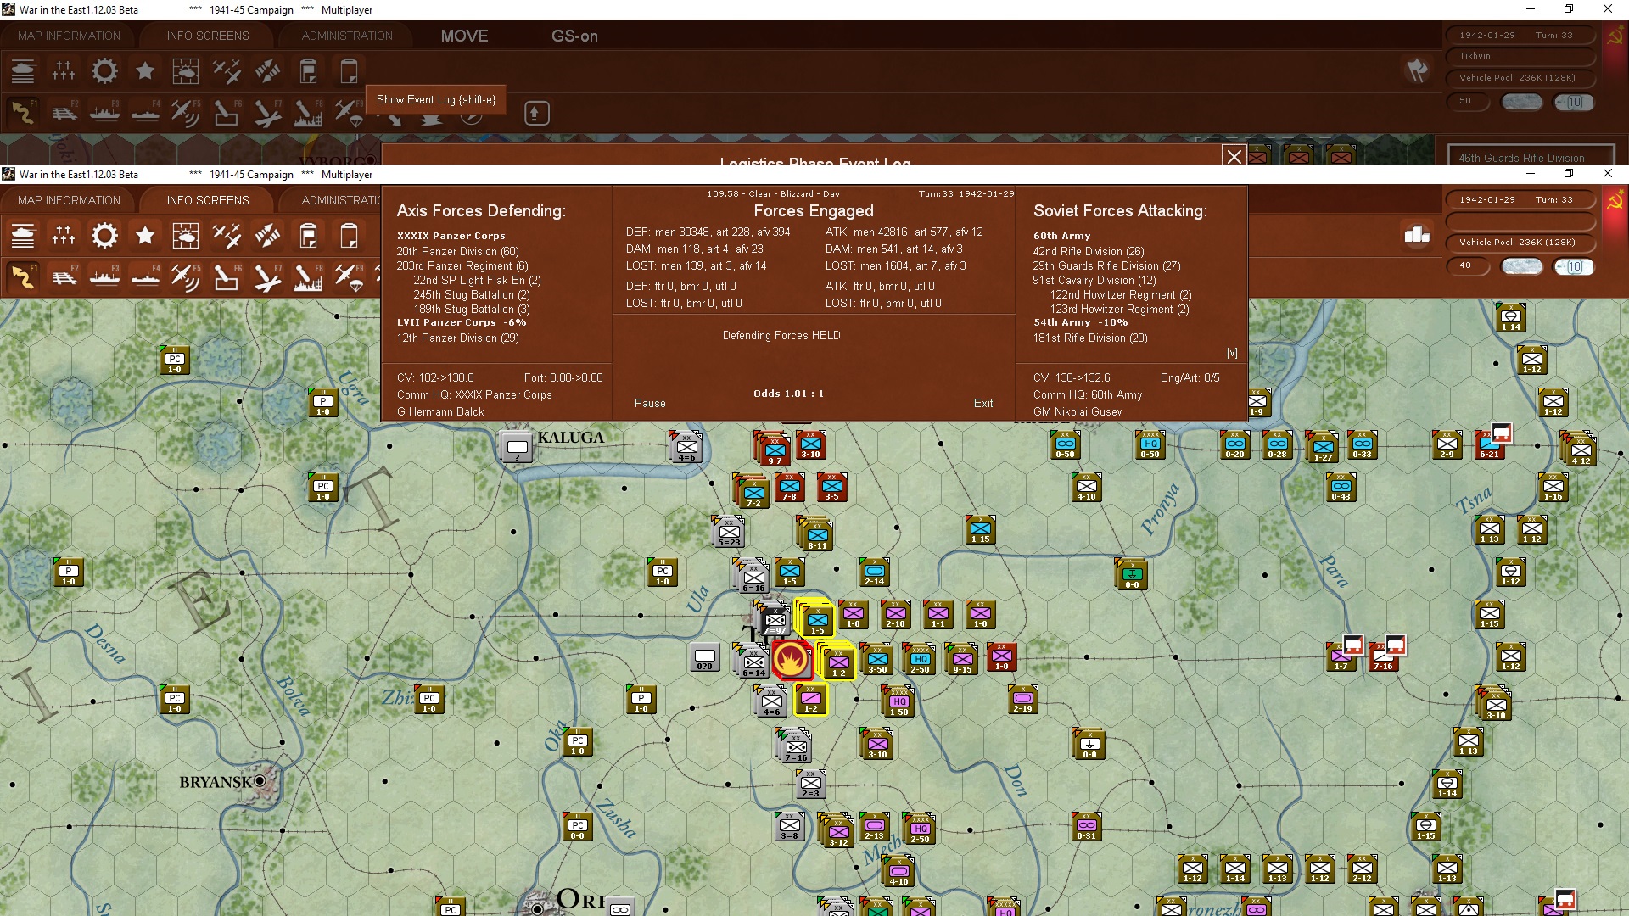
Task: Click Exit in combat report
Action: click(x=983, y=403)
